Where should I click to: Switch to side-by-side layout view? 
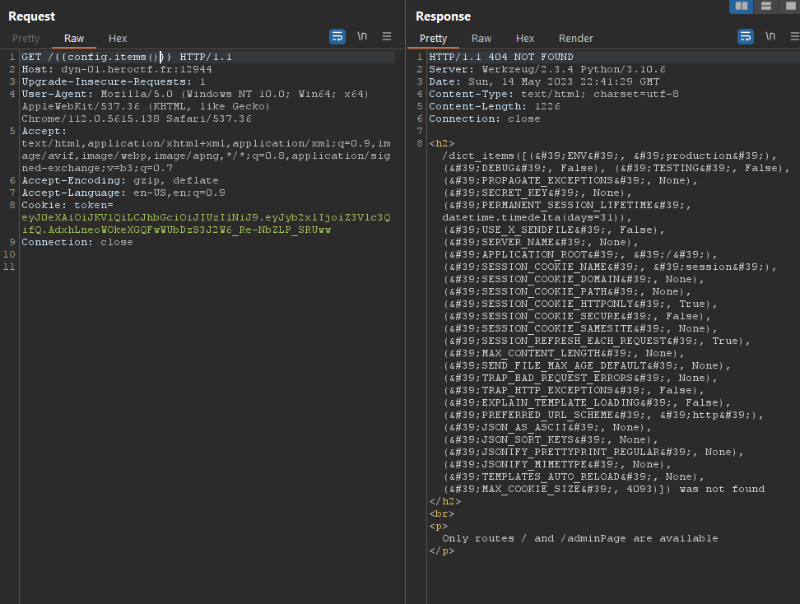(742, 6)
